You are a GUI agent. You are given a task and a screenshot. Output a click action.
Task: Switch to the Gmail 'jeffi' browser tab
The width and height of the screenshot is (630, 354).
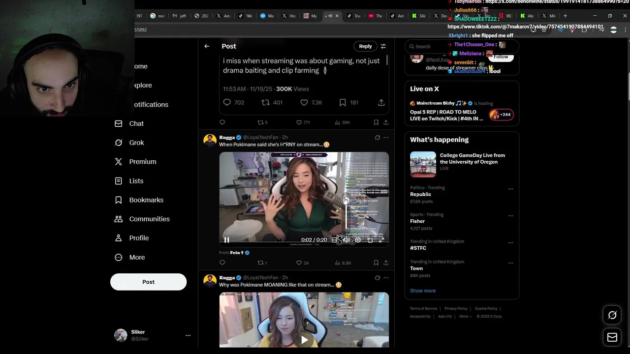point(180,16)
